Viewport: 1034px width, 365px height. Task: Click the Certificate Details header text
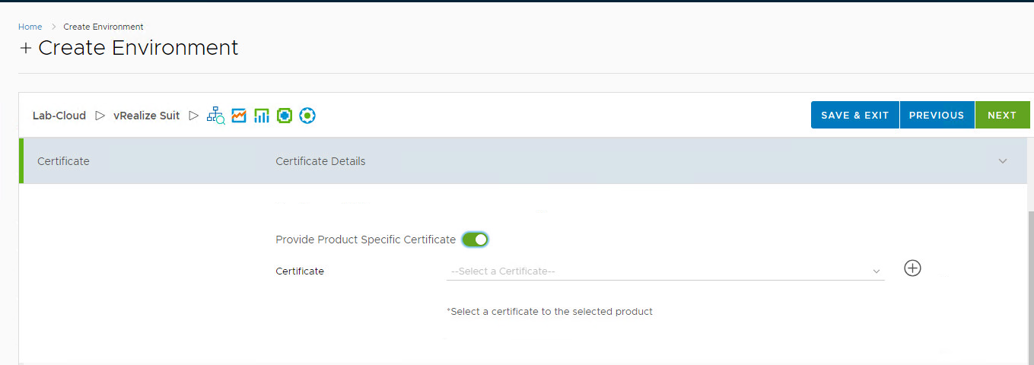click(320, 161)
